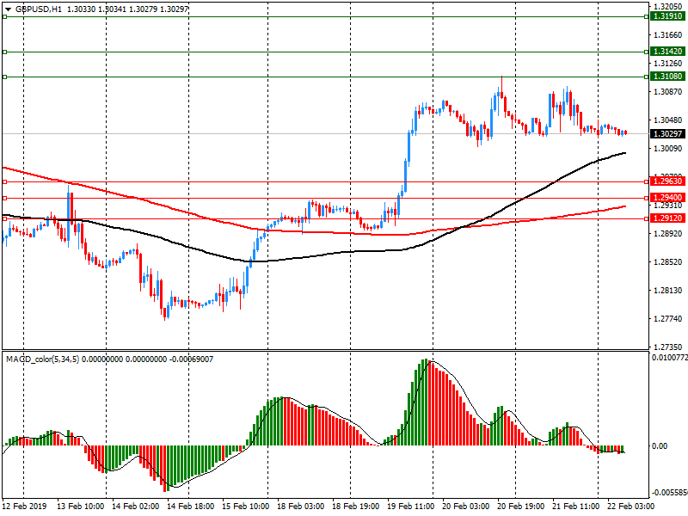688x516 pixels.
Task: Click the black current price label 1.30297
Action: click(x=667, y=134)
